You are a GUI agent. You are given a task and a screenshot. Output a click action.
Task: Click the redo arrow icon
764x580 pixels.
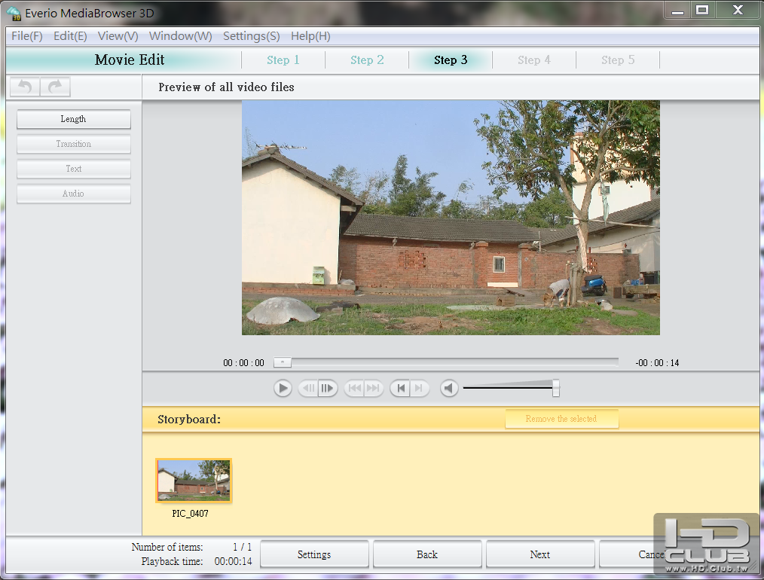(55, 87)
